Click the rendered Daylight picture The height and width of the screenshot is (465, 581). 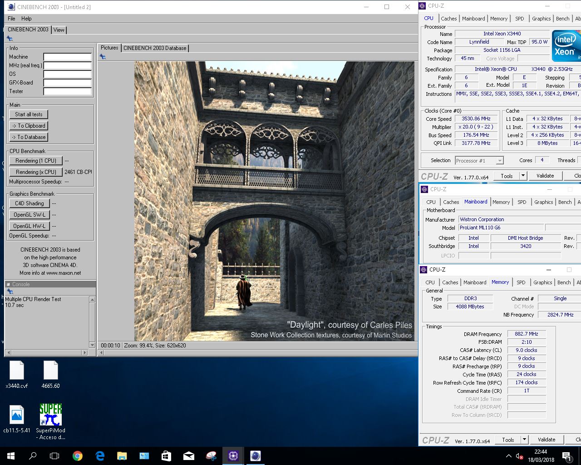pos(274,201)
